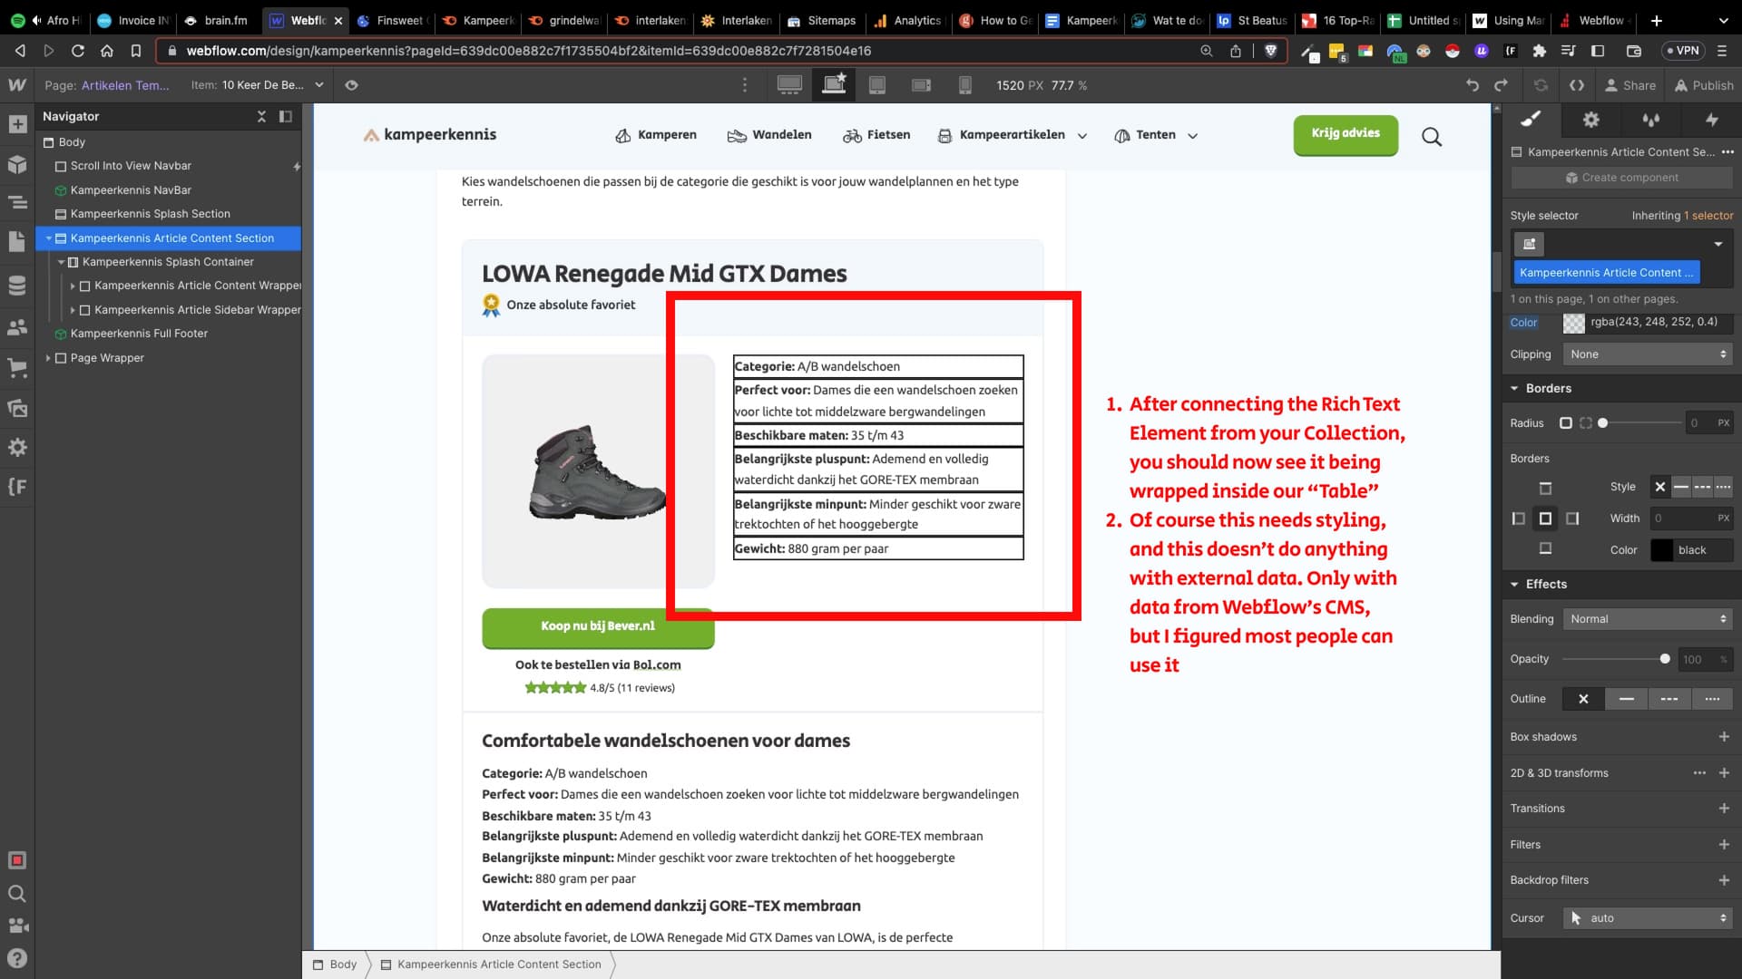Image resolution: width=1742 pixels, height=979 pixels.
Task: Set outline style to solid
Action: tap(1626, 699)
